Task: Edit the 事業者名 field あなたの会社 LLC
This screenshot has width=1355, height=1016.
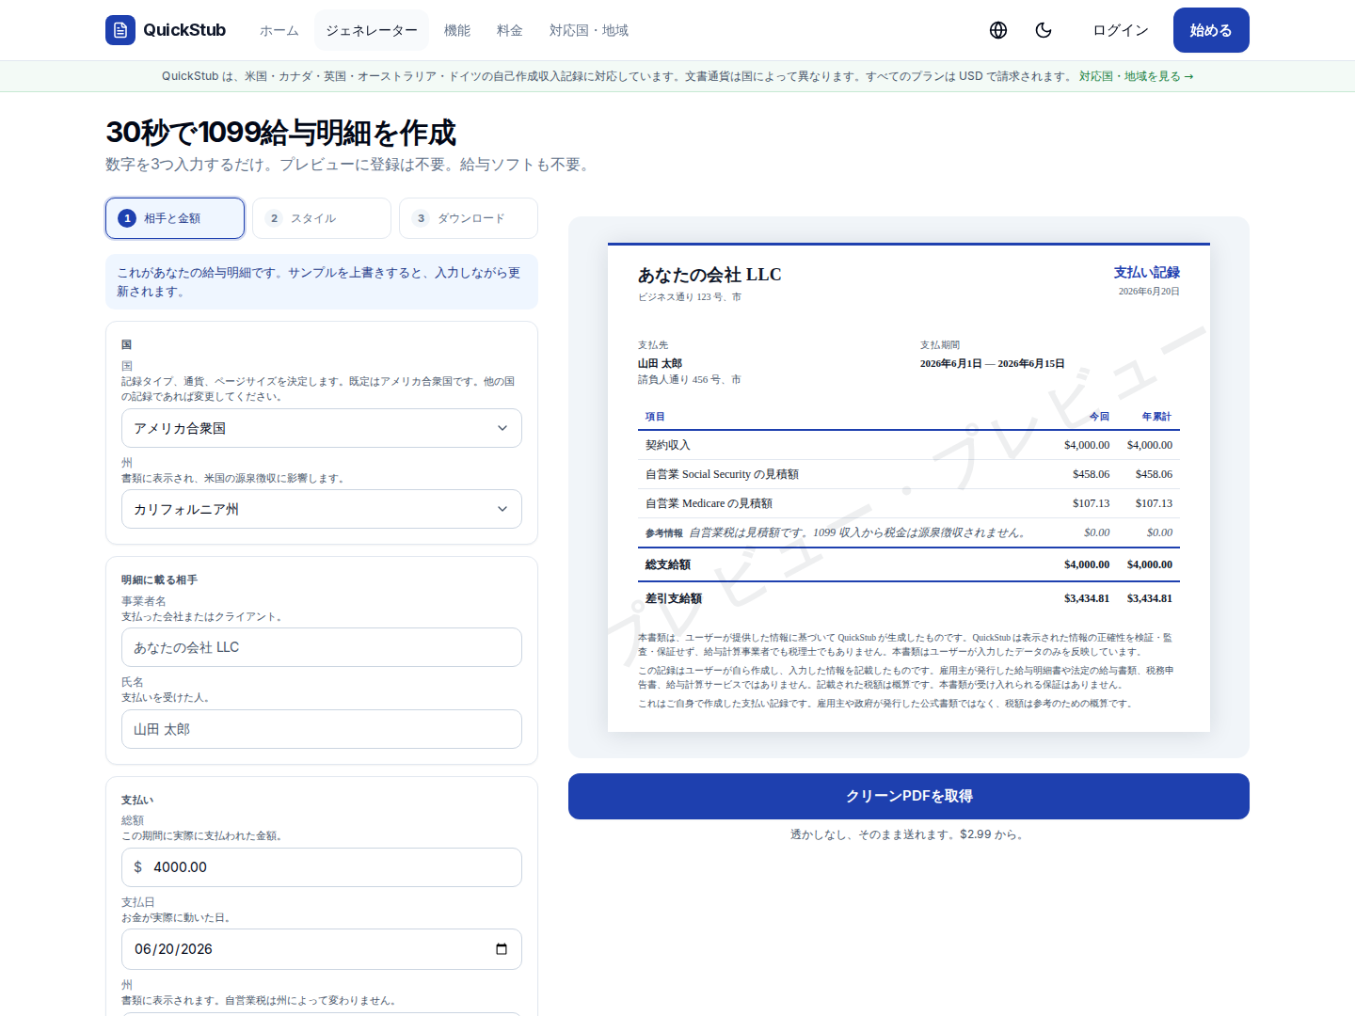Action: (322, 647)
